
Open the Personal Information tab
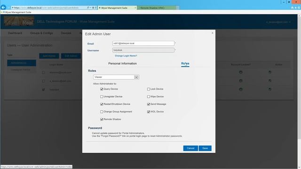click(122, 63)
